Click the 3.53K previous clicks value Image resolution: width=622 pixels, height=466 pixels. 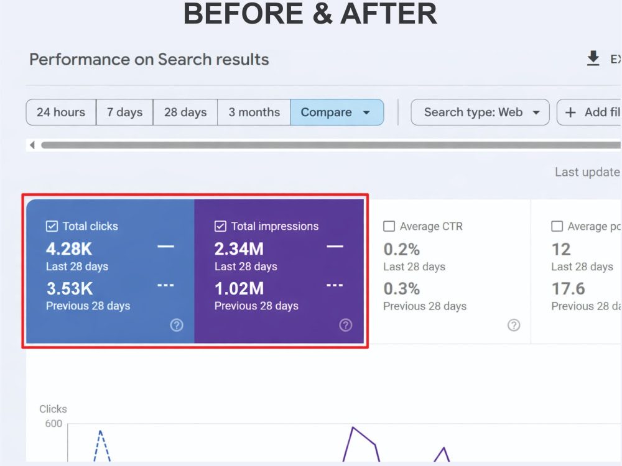(x=70, y=288)
